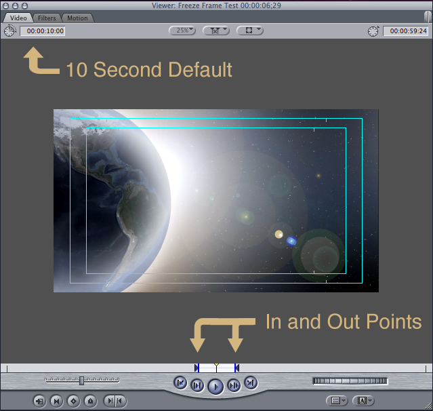The width and height of the screenshot is (433, 411).
Task: Click the Mark Out button
Action: point(121,401)
